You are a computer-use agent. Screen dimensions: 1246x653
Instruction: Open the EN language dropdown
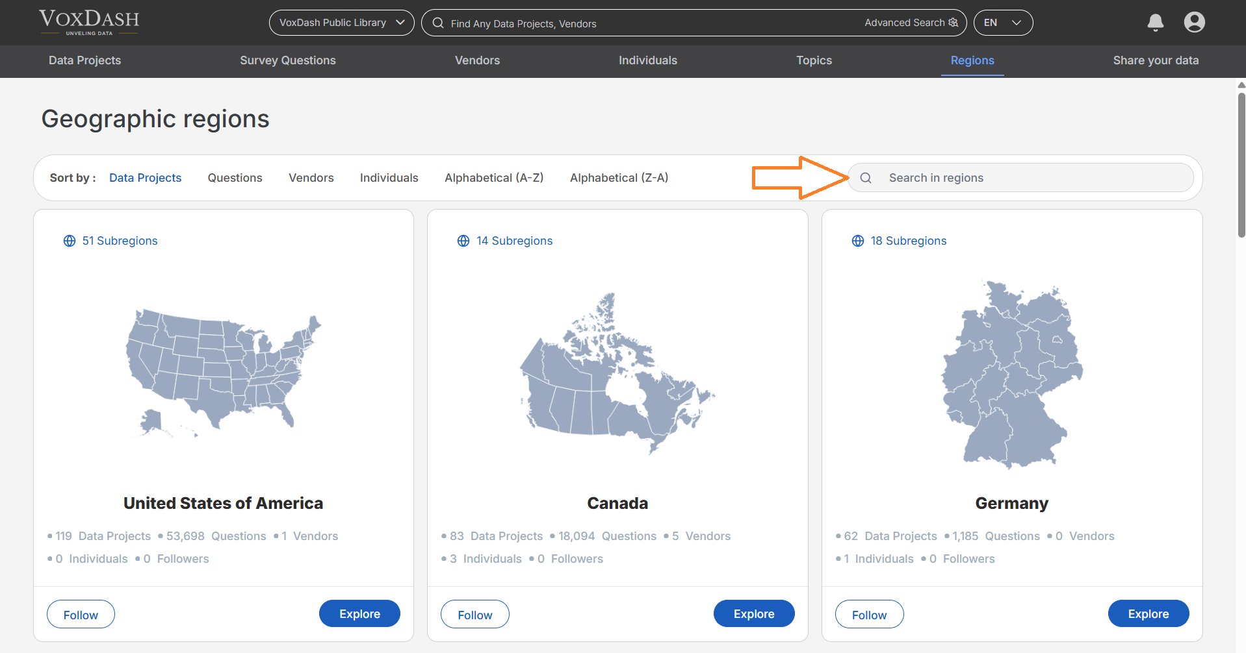pos(1003,22)
